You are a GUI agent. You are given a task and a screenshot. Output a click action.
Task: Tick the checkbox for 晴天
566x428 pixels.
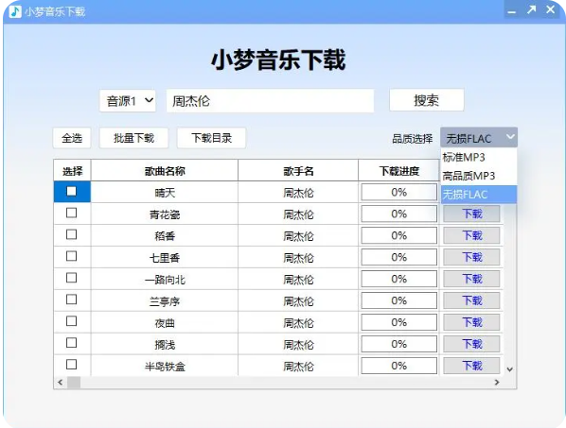[x=72, y=191]
